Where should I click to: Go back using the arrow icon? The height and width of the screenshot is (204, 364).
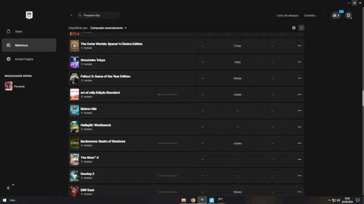click(71, 15)
